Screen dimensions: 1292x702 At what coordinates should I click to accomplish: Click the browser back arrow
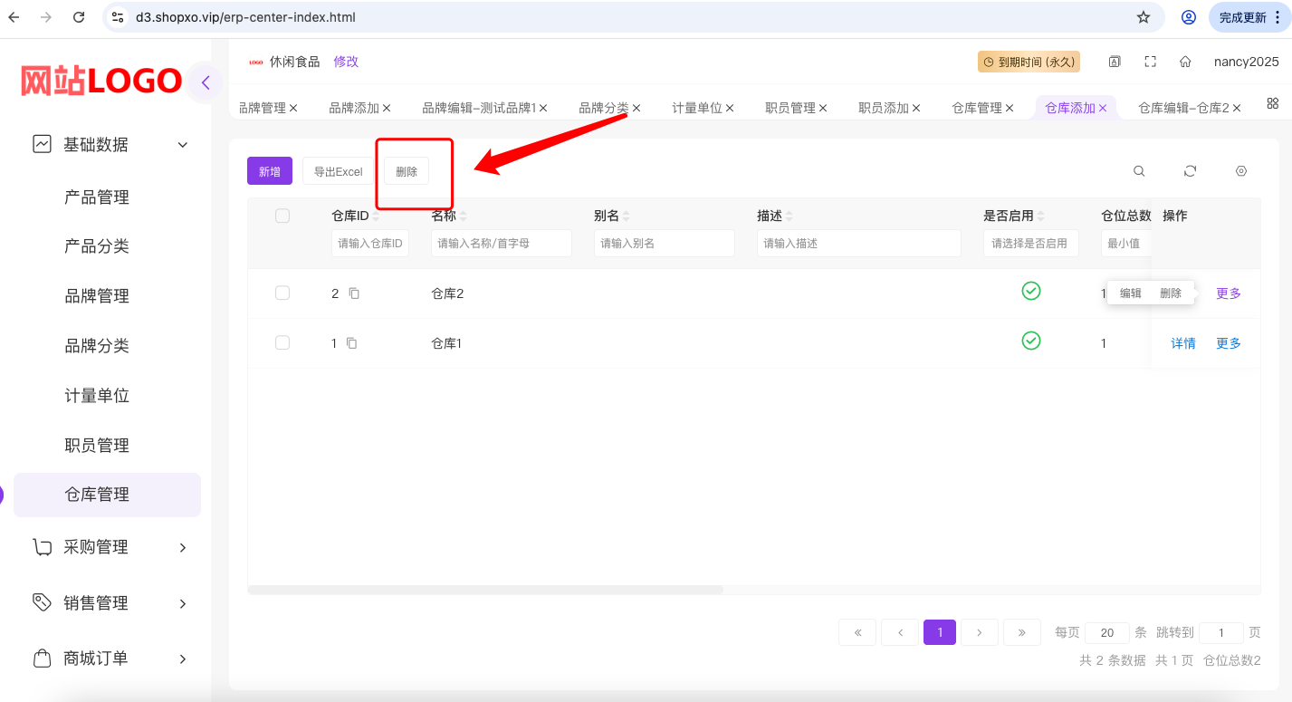pyautogui.click(x=14, y=17)
